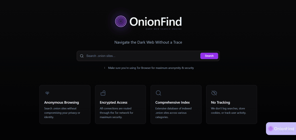Click the Dark Web Search Engine subtitle
Image resolution: width=296 pixels, height=140 pixels.
coord(164,29)
